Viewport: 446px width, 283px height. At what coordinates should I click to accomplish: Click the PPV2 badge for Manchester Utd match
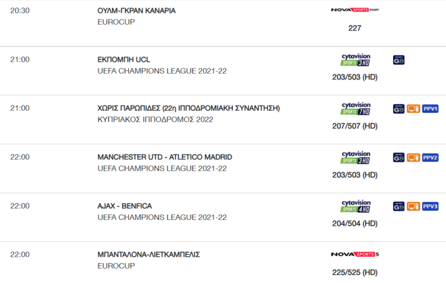(430, 157)
